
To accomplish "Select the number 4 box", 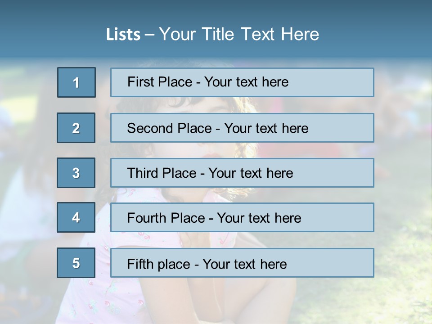I will [x=76, y=217].
